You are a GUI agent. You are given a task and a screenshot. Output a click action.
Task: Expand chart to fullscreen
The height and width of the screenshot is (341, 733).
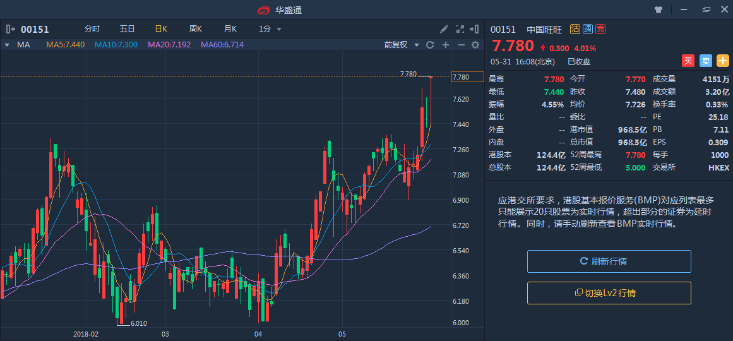460,29
